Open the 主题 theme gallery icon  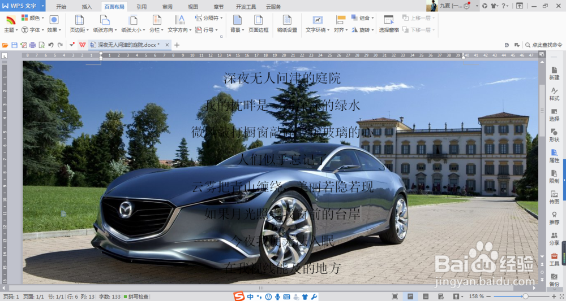pyautogui.click(x=11, y=20)
